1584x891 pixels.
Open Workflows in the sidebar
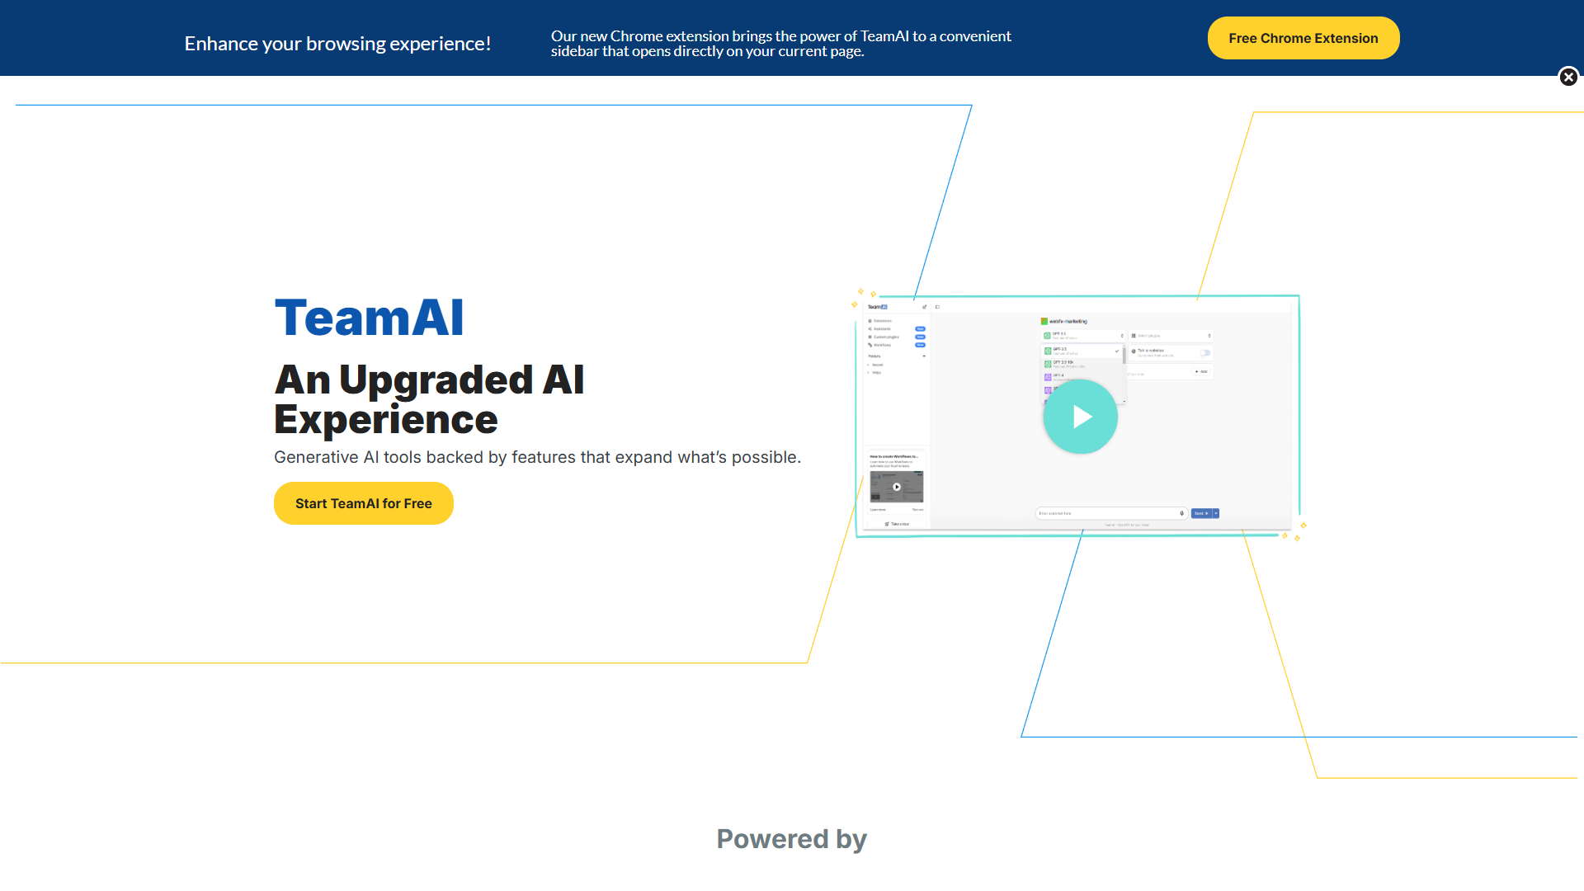pyautogui.click(x=870, y=345)
